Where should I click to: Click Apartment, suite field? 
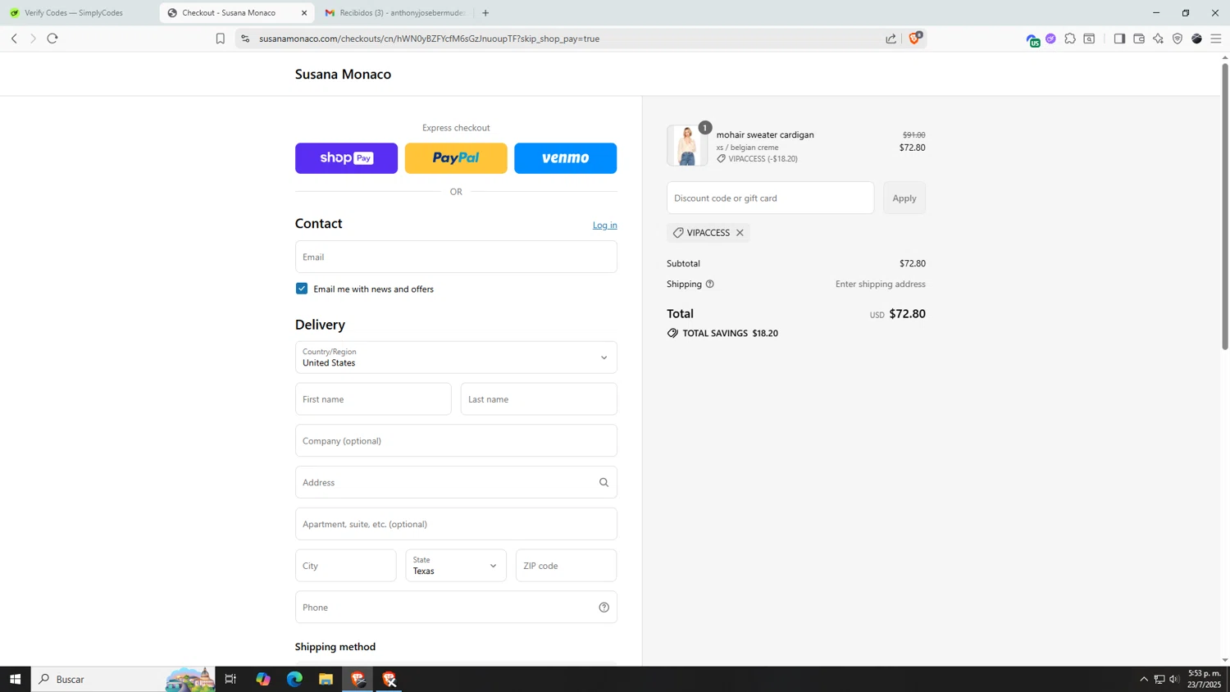click(456, 524)
